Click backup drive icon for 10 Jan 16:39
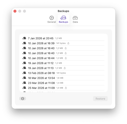The image size is (127, 124). [x=24, y=43]
